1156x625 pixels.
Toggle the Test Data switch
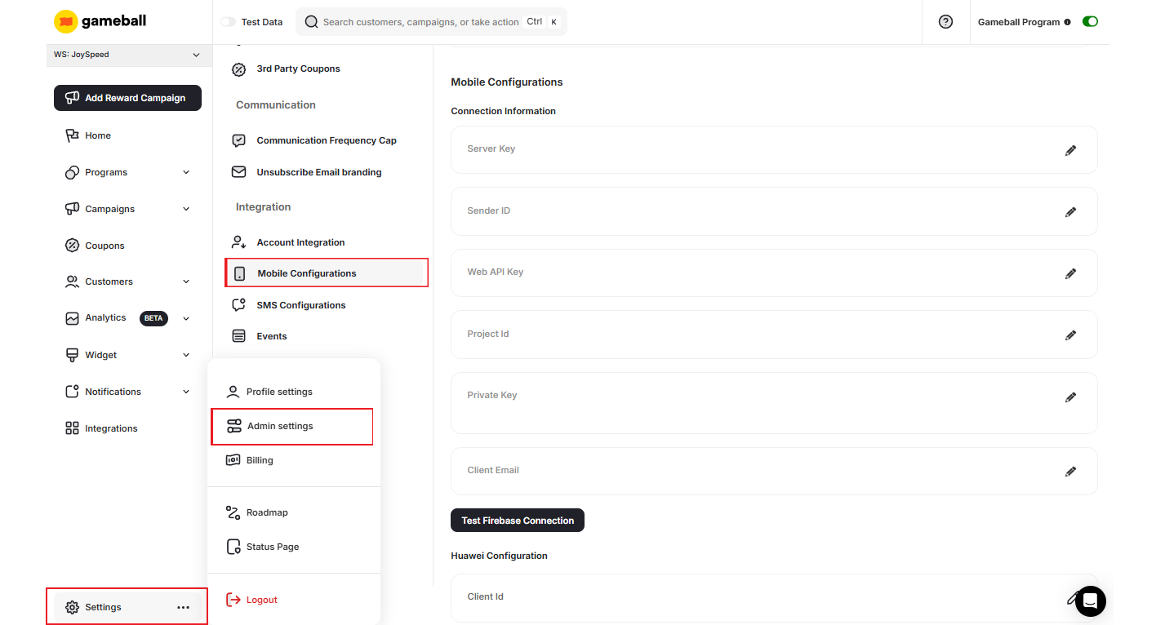point(226,21)
